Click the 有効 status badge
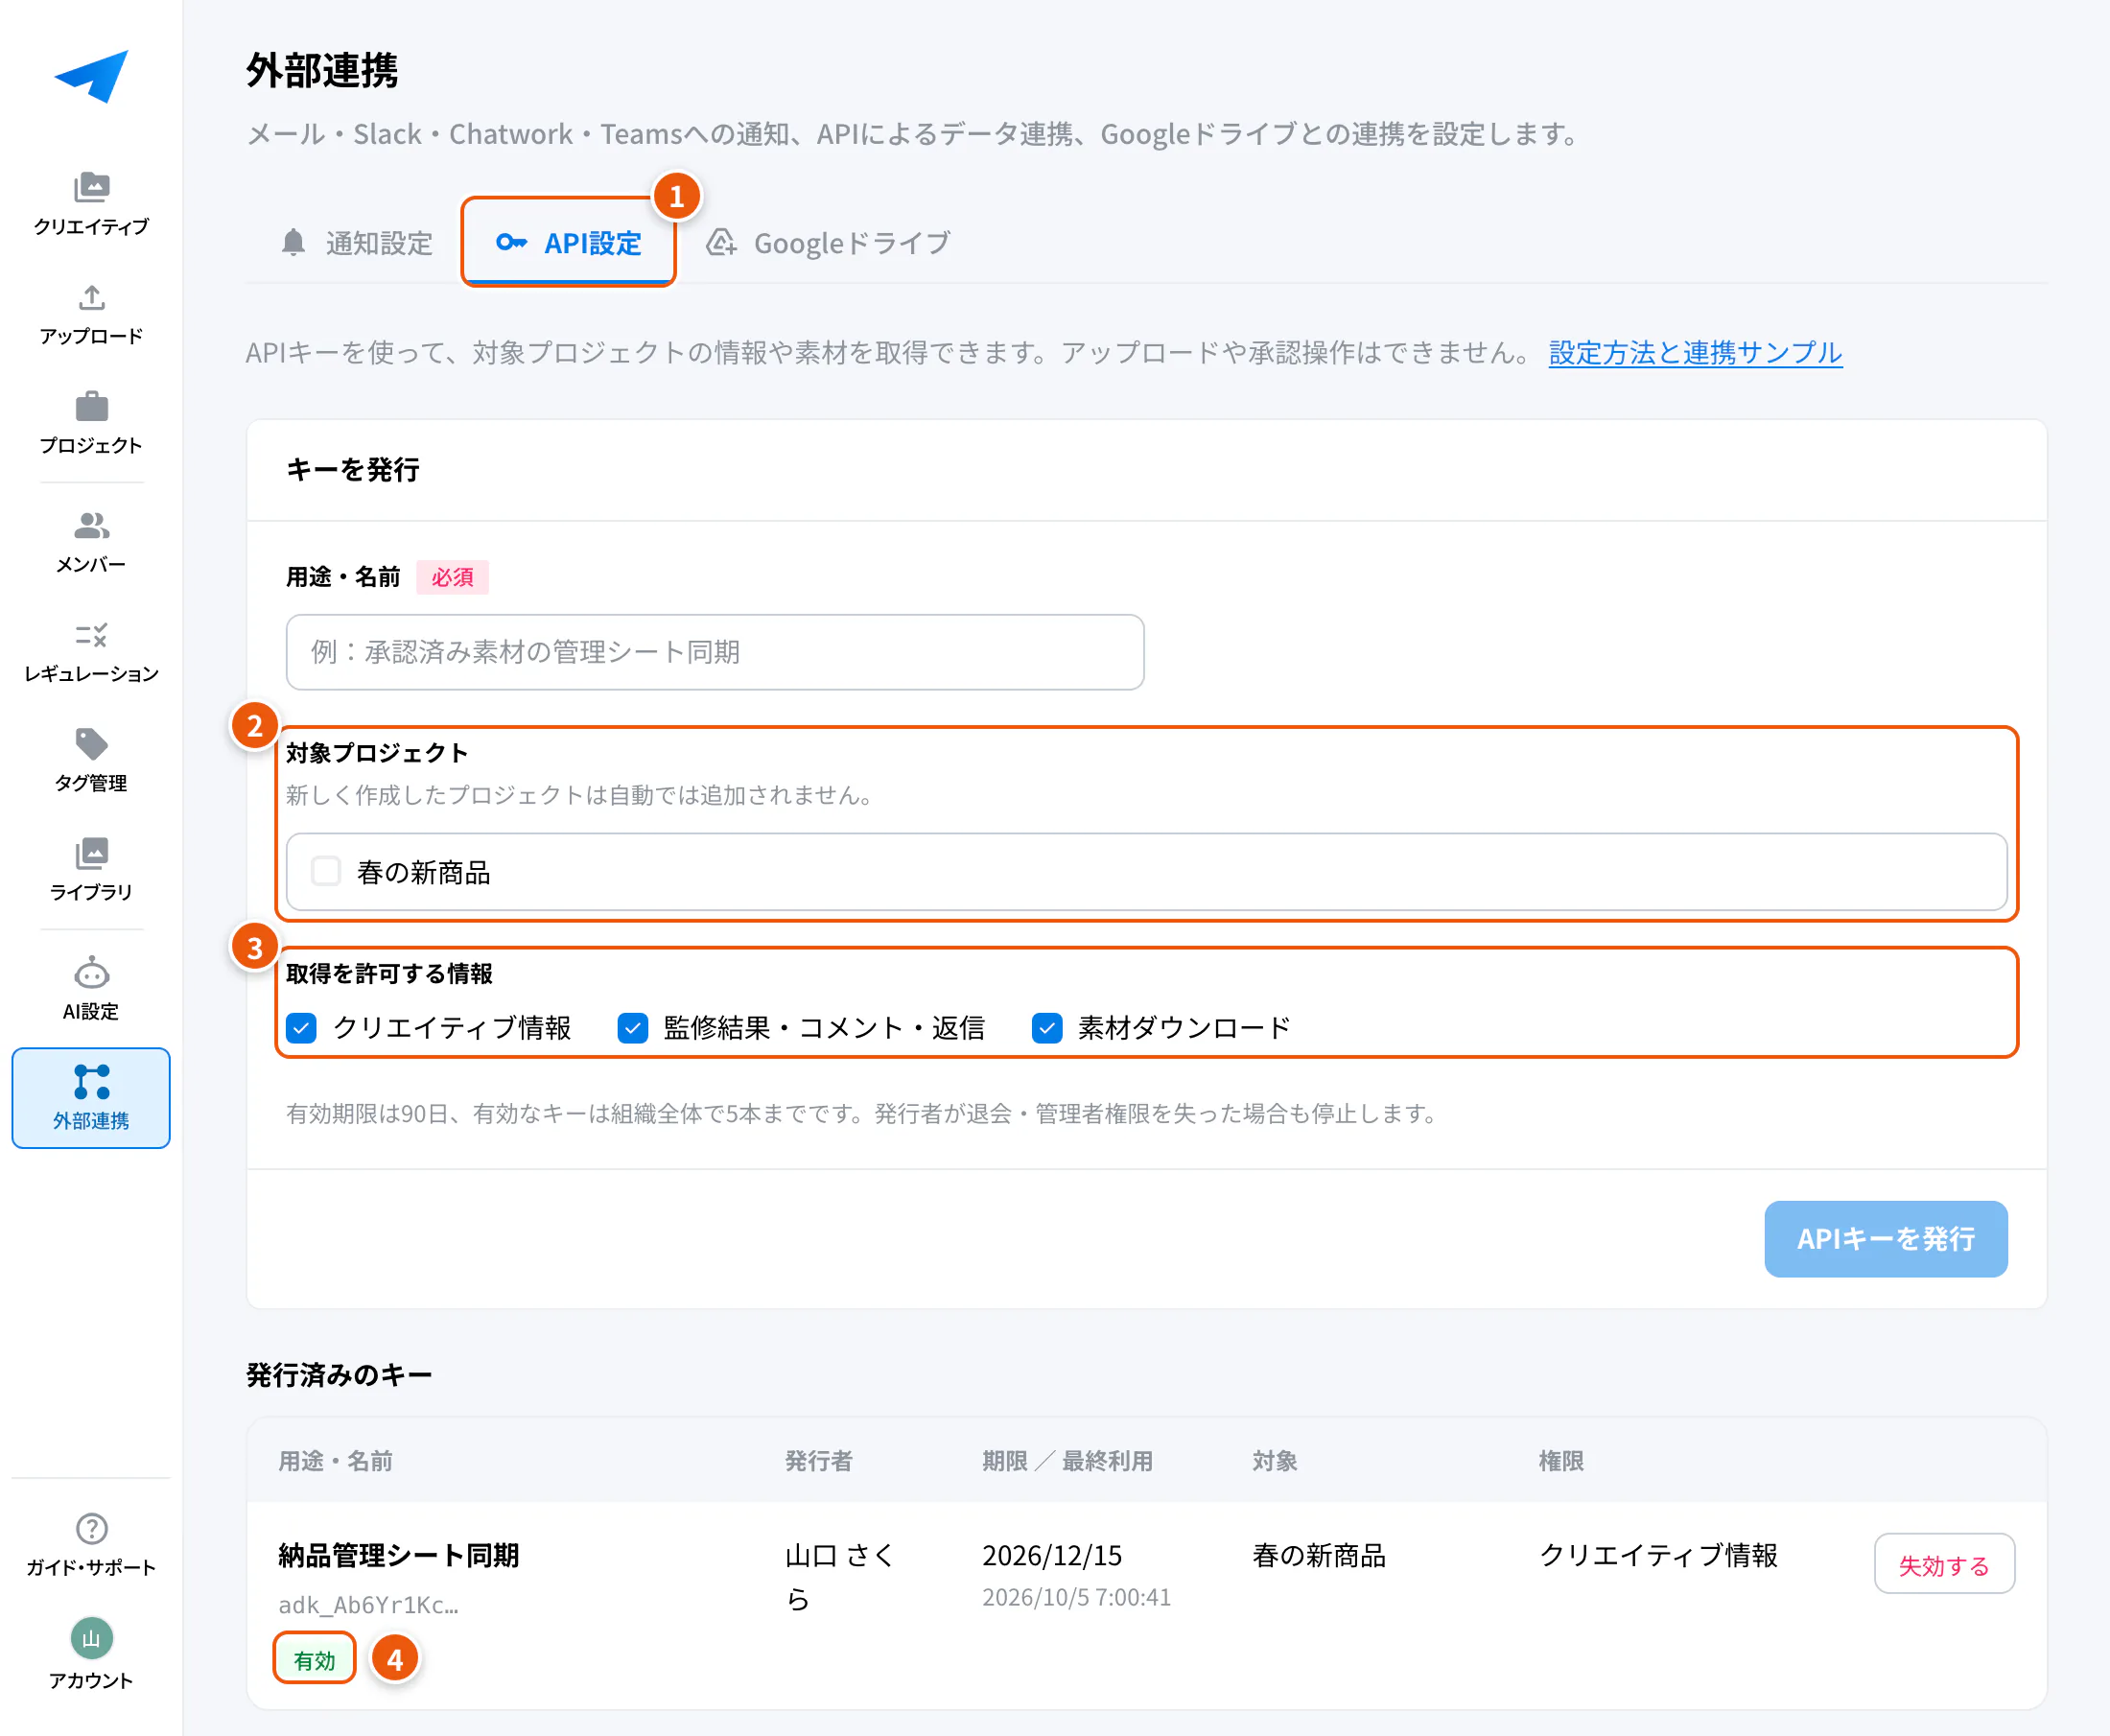 click(x=314, y=1660)
